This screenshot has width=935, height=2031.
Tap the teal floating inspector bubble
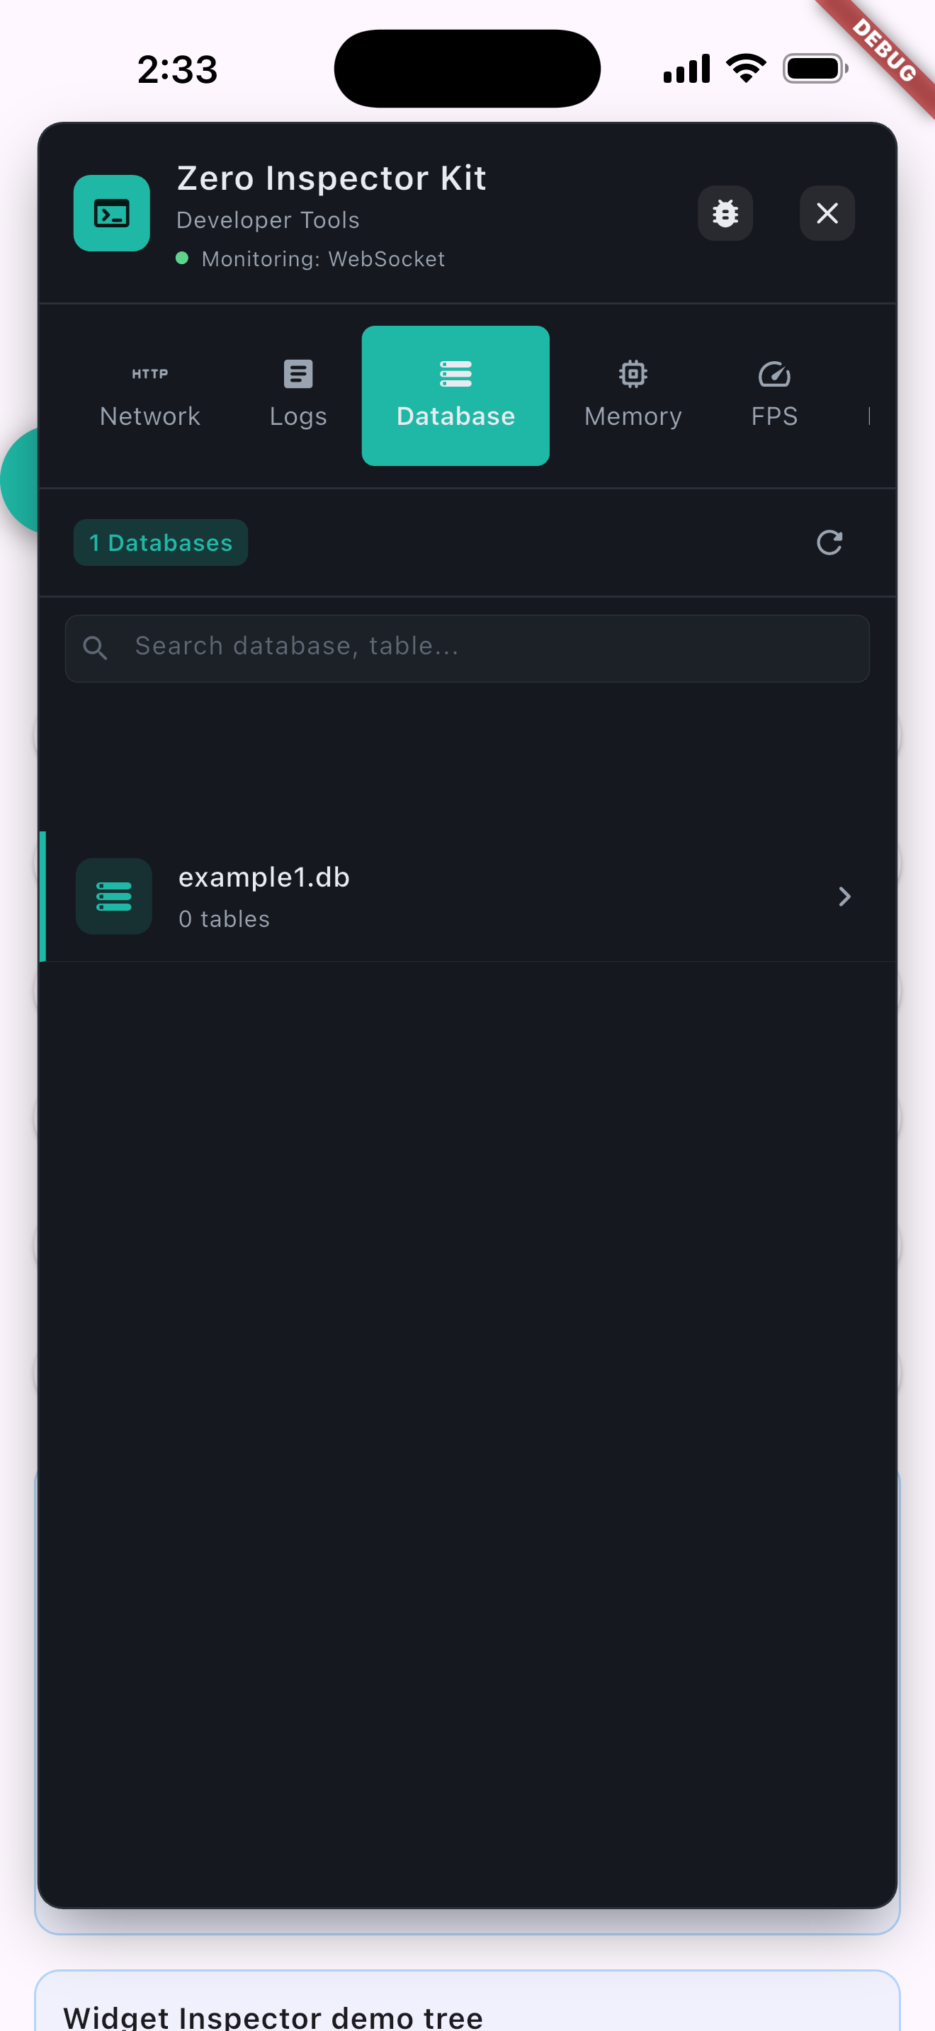19,481
